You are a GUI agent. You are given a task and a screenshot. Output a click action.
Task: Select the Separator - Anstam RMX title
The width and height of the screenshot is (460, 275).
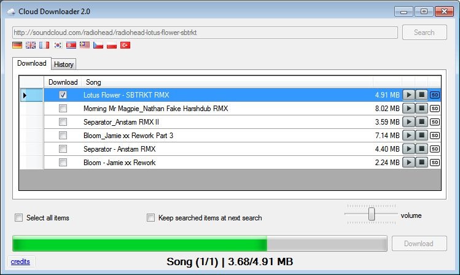pyautogui.click(x=120, y=149)
